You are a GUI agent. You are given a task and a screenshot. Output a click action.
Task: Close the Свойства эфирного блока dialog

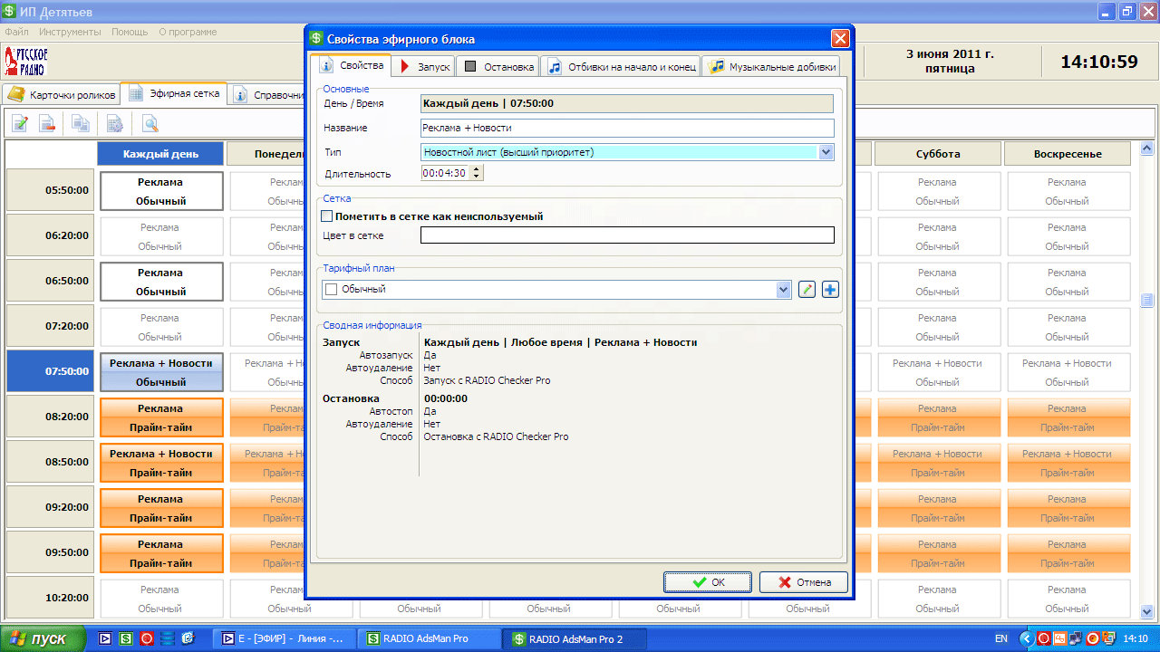[840, 38]
